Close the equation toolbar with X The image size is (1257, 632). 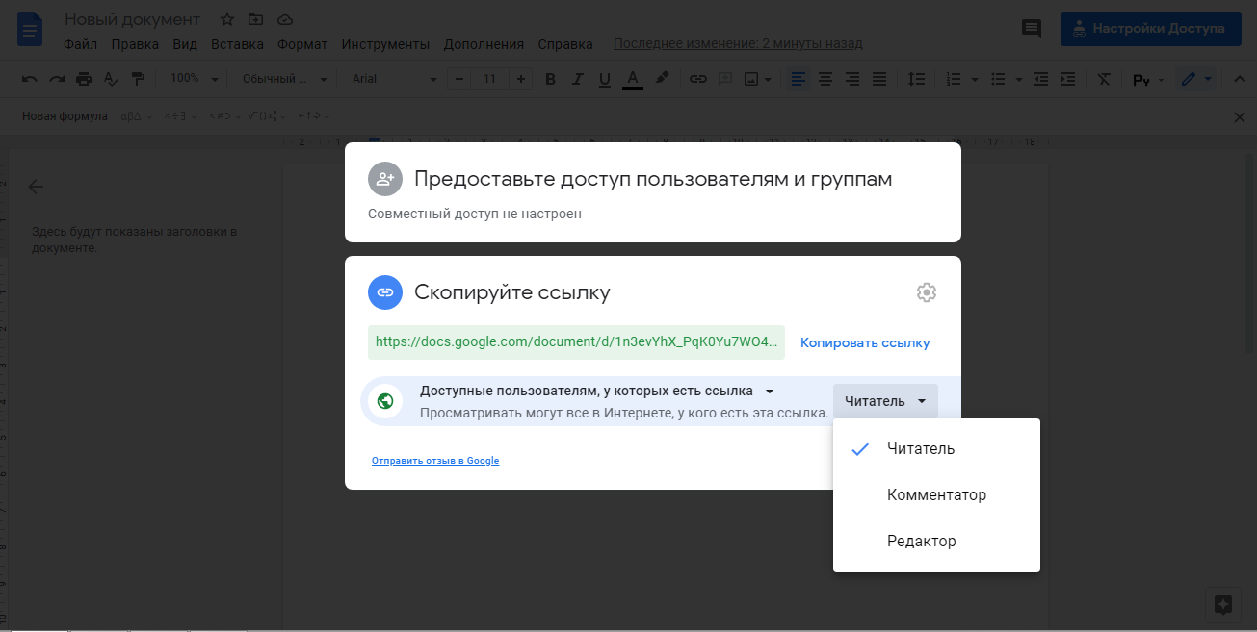pos(1240,116)
